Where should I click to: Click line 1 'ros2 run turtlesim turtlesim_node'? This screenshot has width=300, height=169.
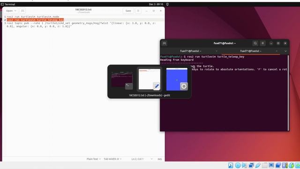(33, 17)
